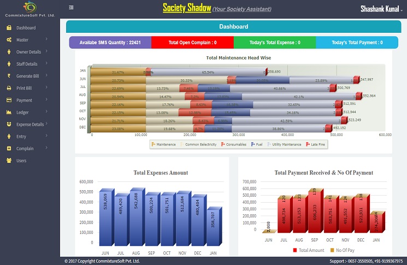Click the Staff Details person icon

pyautogui.click(x=9, y=64)
